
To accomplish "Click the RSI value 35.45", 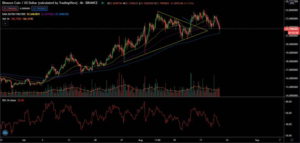I will [x=21, y=100].
